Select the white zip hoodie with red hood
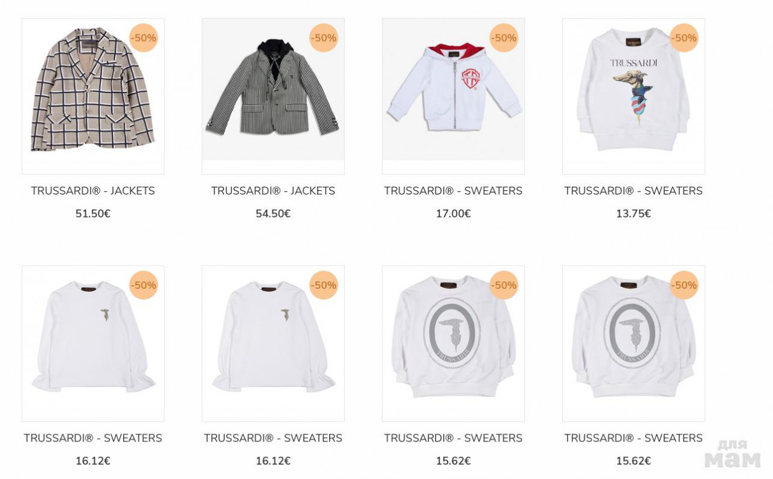The image size is (773, 479). tap(453, 96)
